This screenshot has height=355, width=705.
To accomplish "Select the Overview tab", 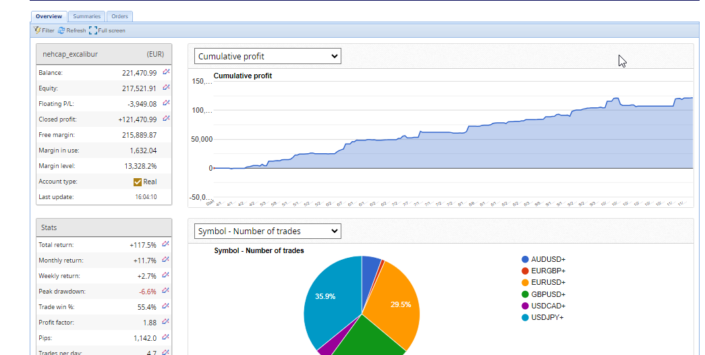I will point(49,16).
